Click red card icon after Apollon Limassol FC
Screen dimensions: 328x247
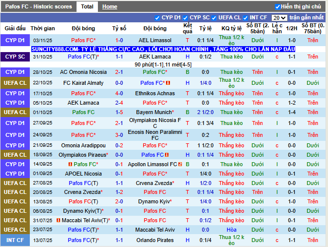coord(180,164)
